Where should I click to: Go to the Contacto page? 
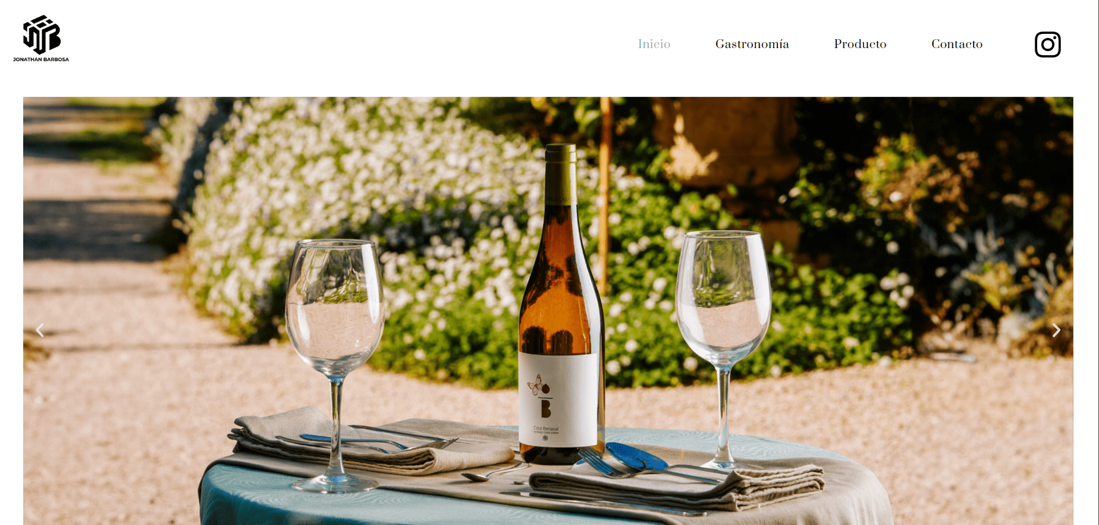click(956, 44)
